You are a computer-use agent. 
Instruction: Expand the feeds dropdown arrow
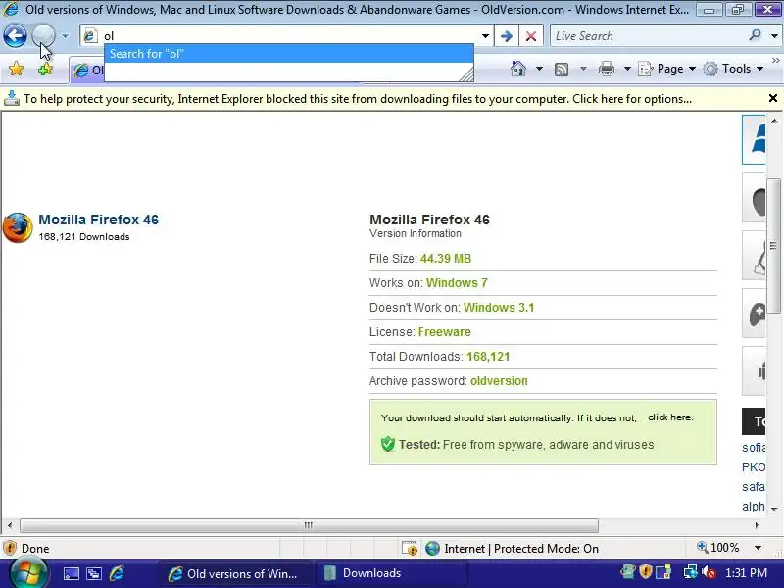(x=583, y=69)
